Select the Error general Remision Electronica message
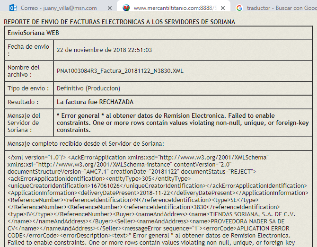 (x=183, y=123)
